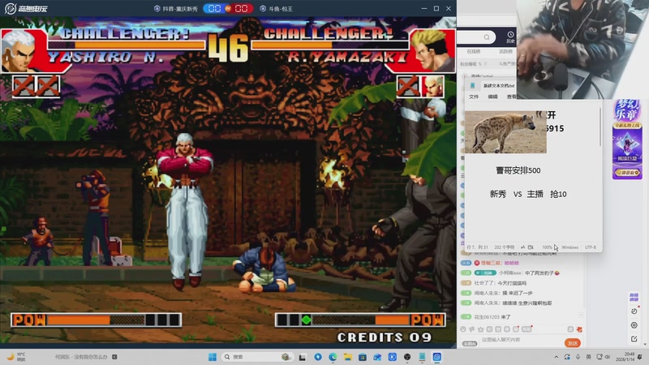Image resolution: width=649 pixels, height=365 pixels.
Task: Open the circular settings icon on right sidebar
Action: 634,325
